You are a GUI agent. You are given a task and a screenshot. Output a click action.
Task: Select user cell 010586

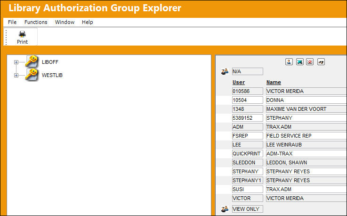[x=248, y=91]
